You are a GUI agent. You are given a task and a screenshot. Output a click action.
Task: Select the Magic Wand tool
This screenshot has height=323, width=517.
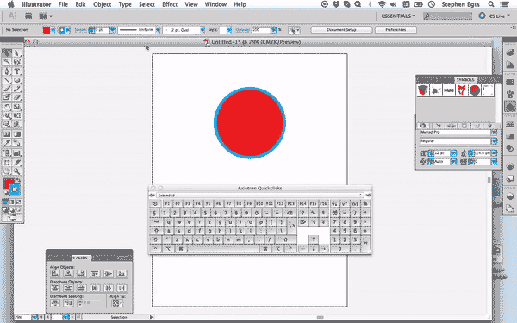pos(7,62)
